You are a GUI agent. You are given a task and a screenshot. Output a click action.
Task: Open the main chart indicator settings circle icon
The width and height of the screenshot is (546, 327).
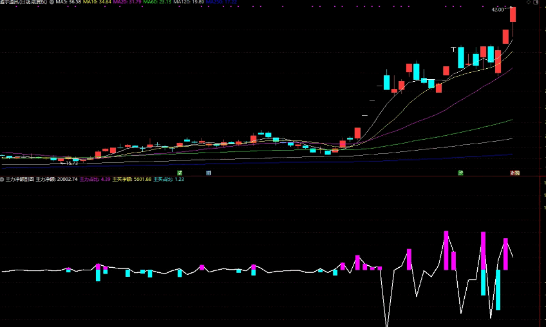pyautogui.click(x=52, y=2)
